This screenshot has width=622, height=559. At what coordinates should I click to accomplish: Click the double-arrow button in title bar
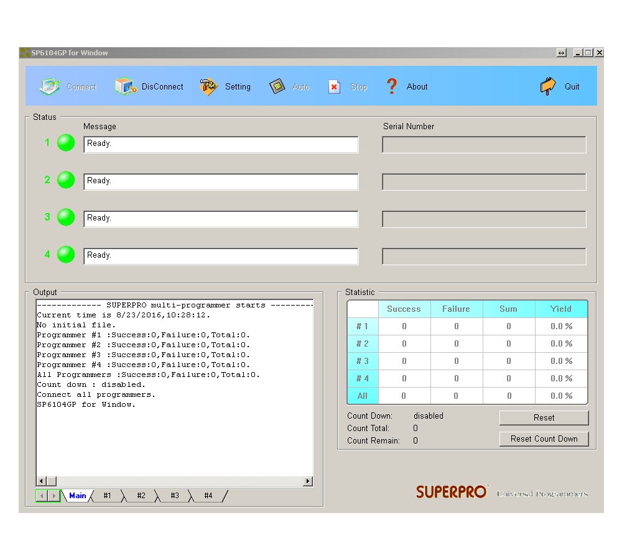561,53
